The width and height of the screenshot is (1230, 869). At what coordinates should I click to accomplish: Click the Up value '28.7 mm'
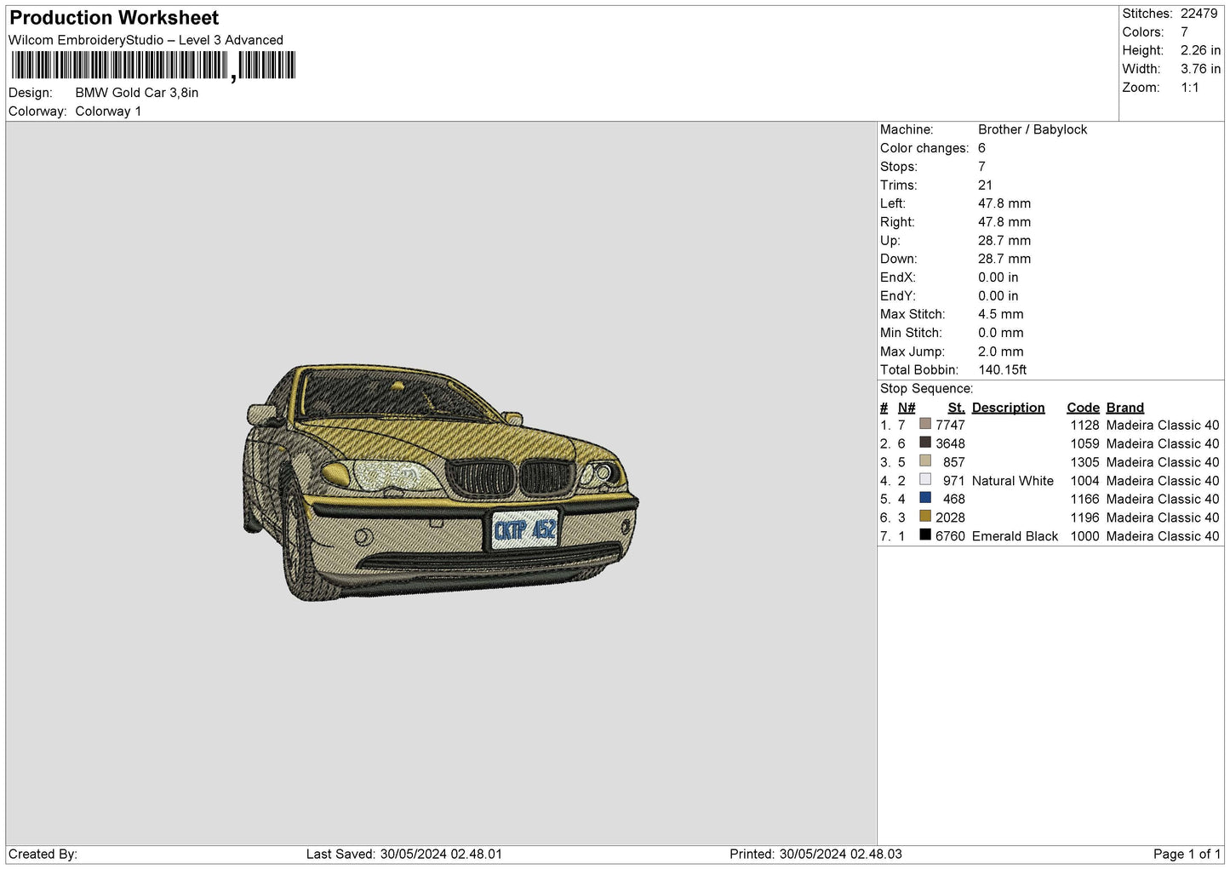(1004, 241)
